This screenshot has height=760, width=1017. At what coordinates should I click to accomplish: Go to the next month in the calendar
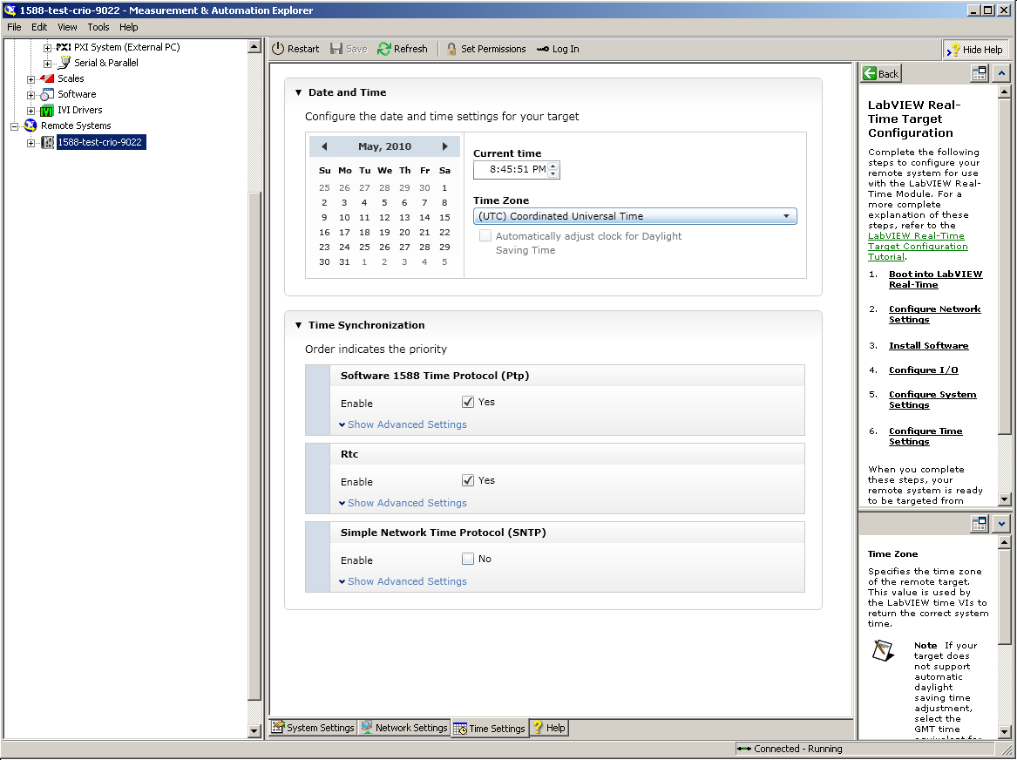(445, 146)
